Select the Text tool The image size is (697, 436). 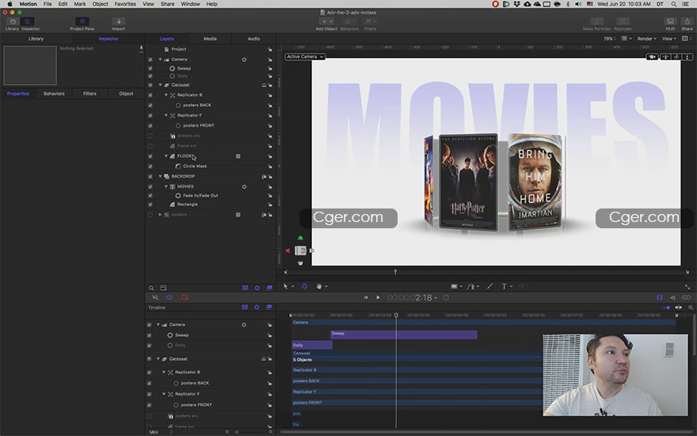[x=504, y=286]
